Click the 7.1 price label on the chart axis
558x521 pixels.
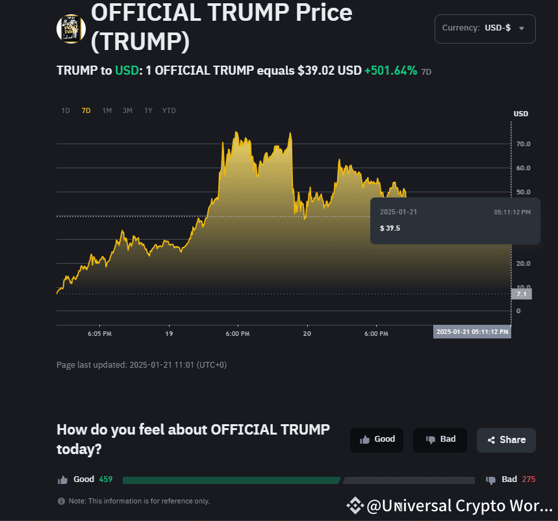tap(521, 294)
